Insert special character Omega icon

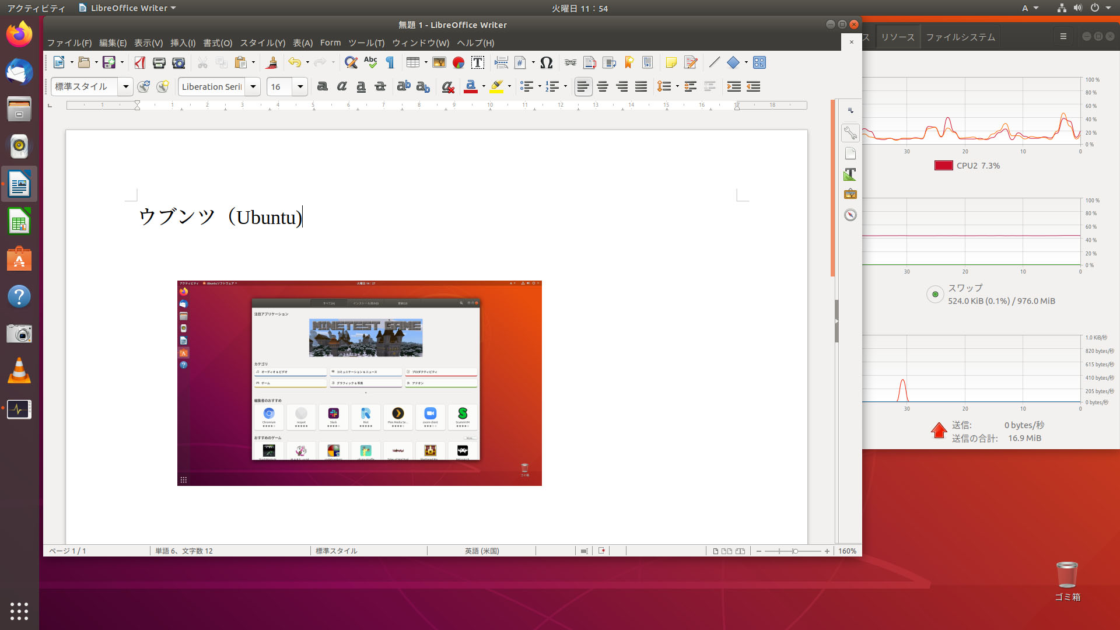coord(546,62)
